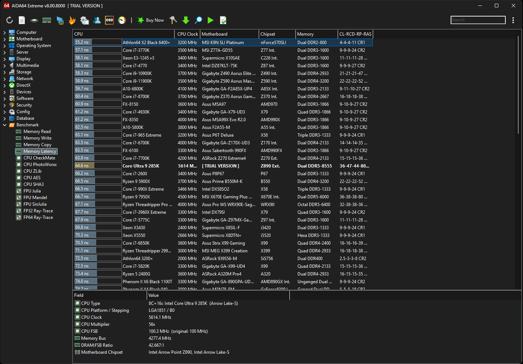Select Memory Read benchmark in sidebar
This screenshot has height=364, width=523.
(x=37, y=131)
